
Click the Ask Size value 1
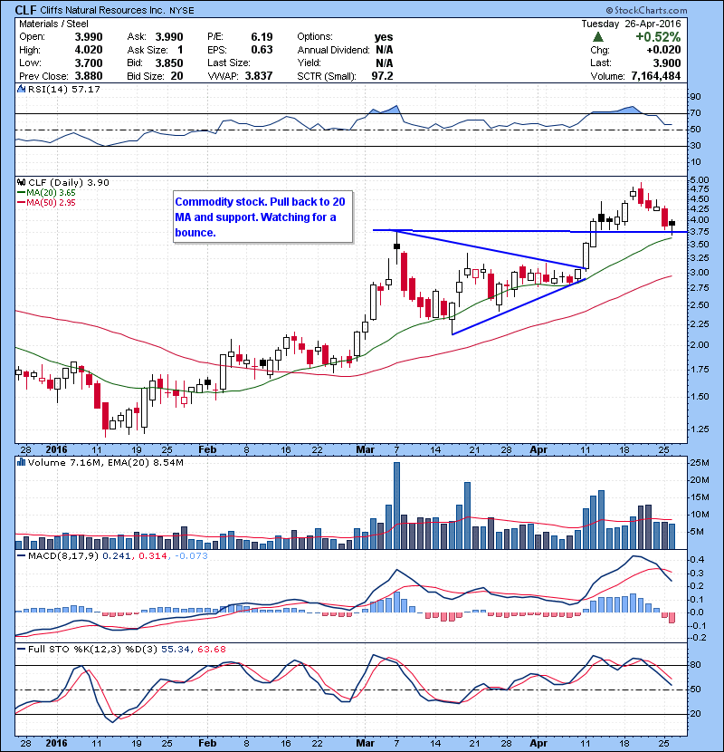(x=180, y=50)
